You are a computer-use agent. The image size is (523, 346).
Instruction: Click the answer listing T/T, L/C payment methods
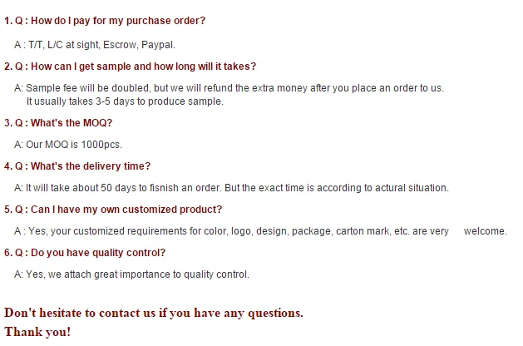coord(94,44)
